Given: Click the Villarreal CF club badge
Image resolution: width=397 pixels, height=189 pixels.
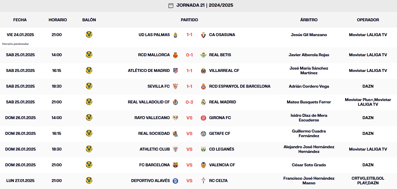Looking at the screenshot, I should [x=203, y=70].
